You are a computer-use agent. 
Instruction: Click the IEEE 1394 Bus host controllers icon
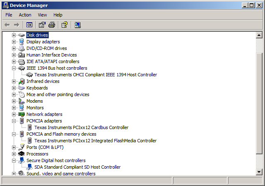(22, 68)
